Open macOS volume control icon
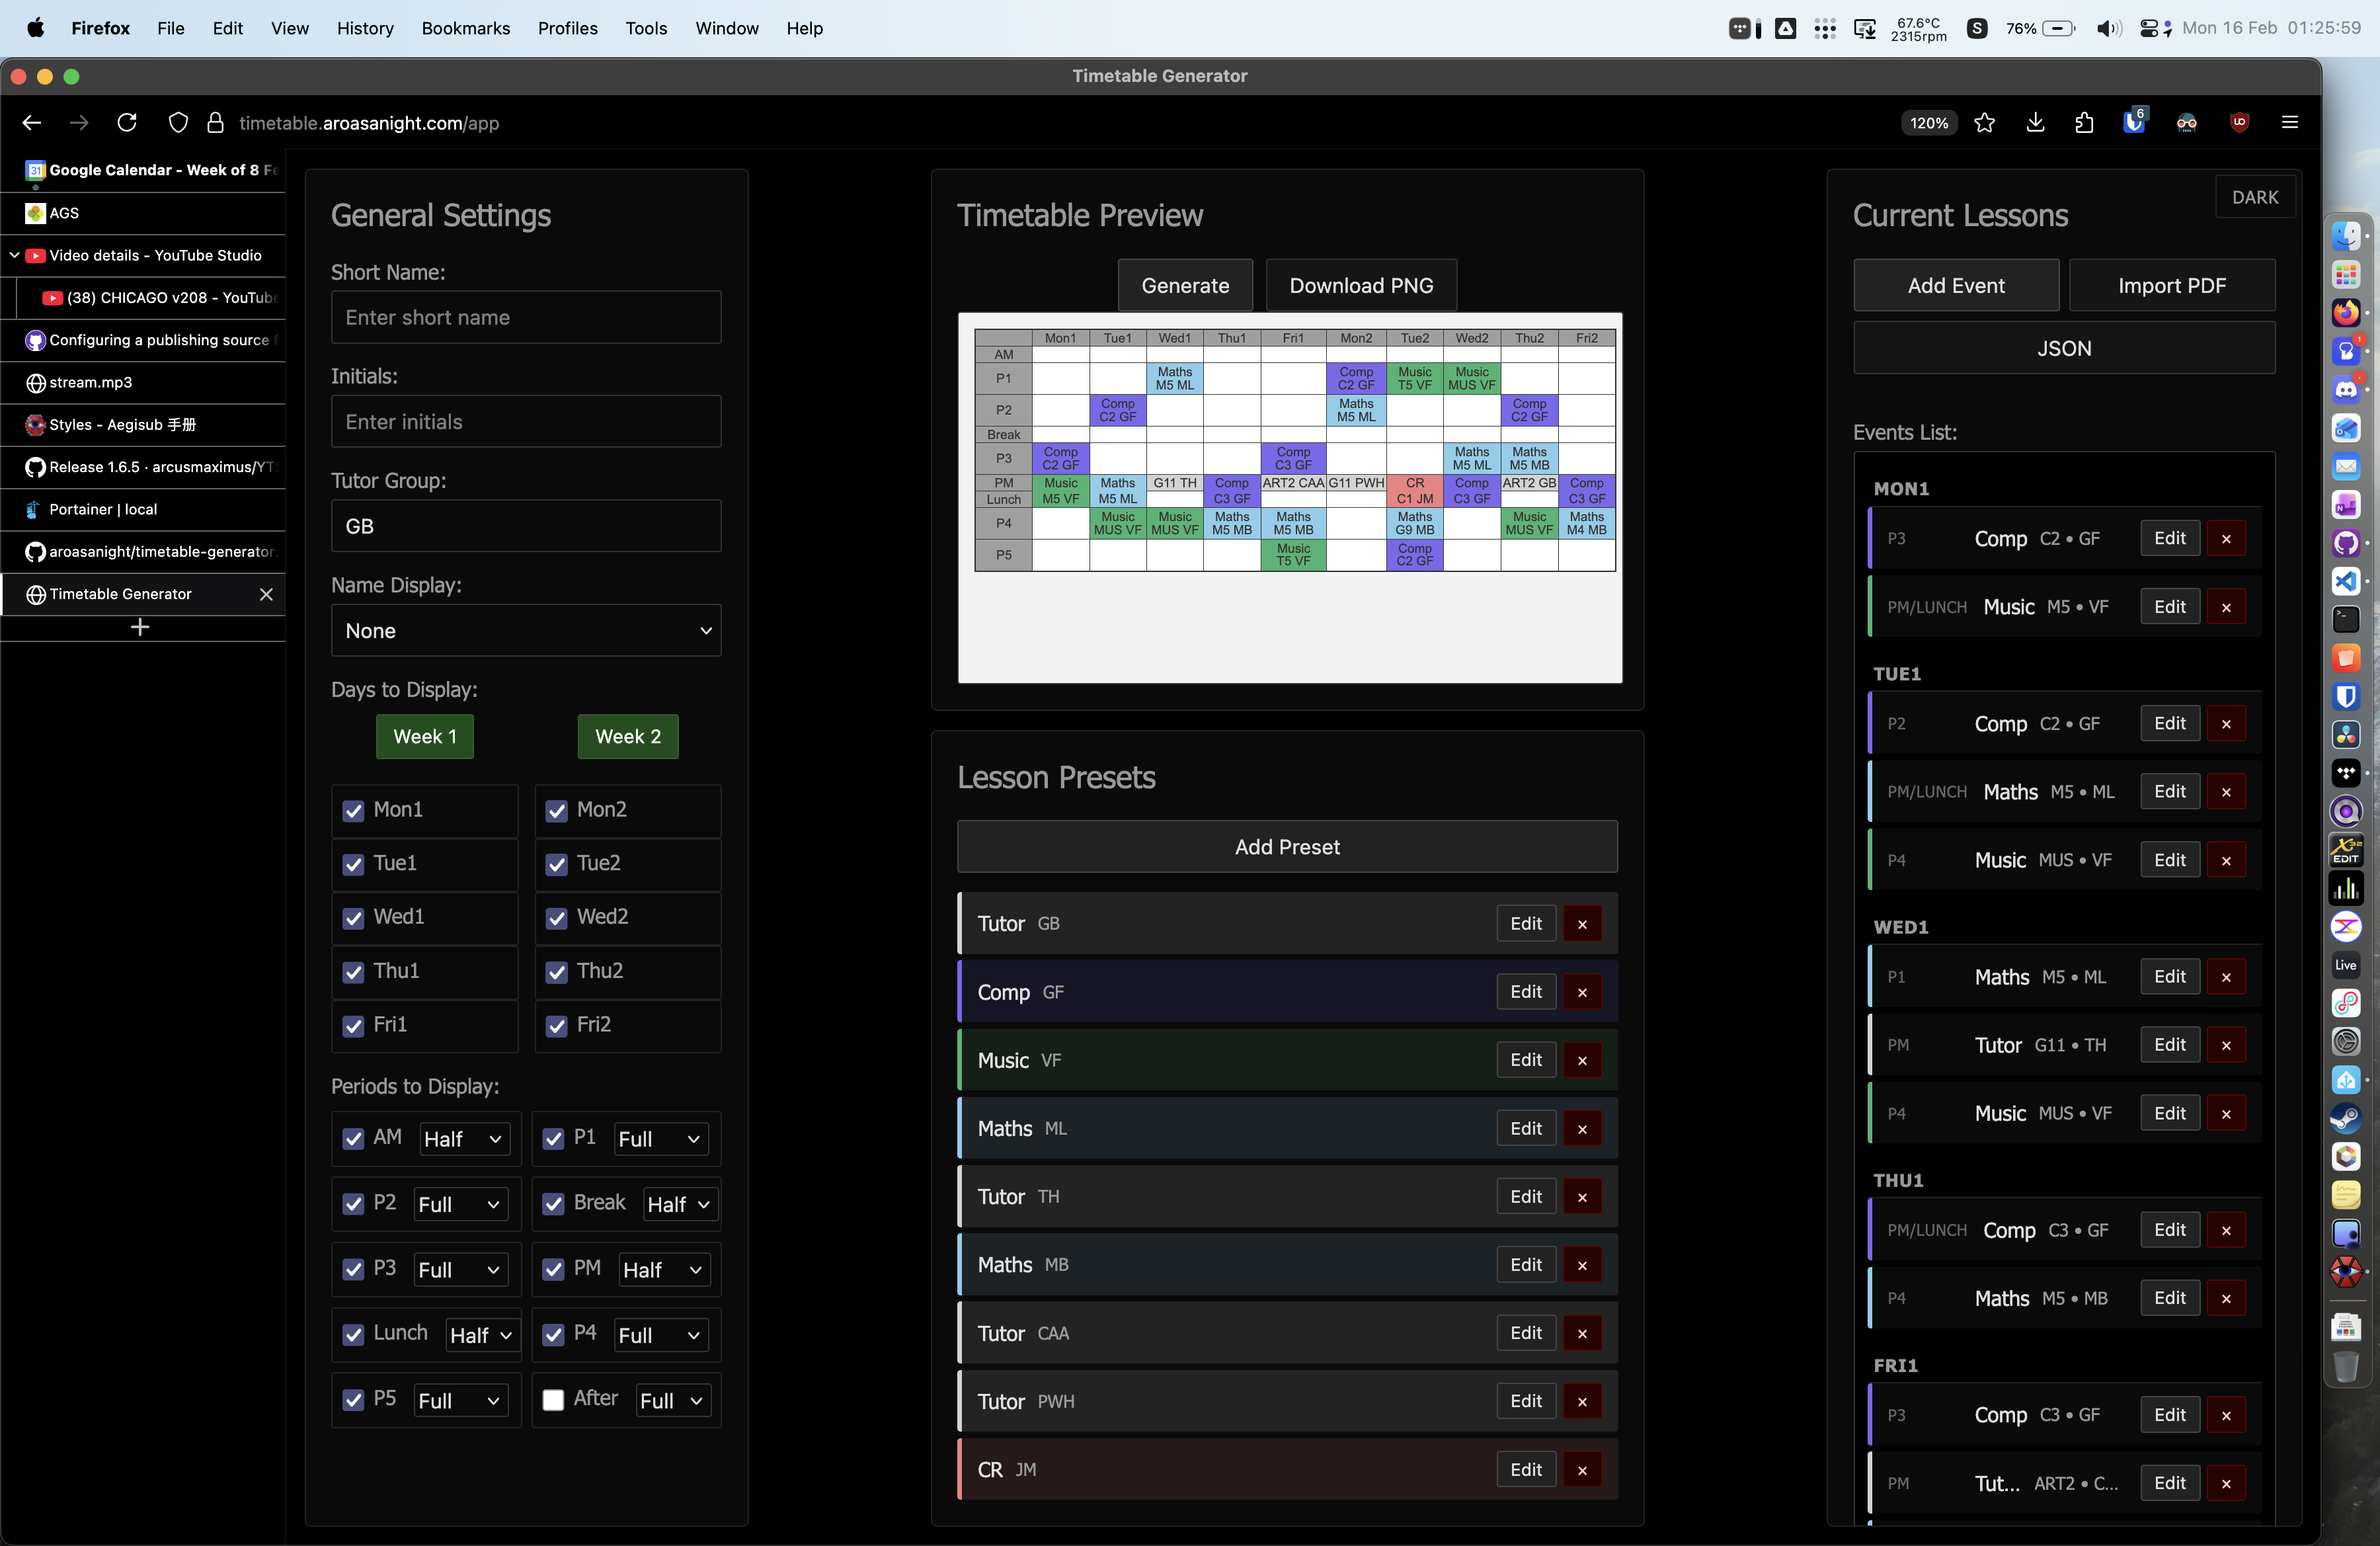Image resolution: width=2380 pixels, height=1546 pixels. tap(2108, 28)
